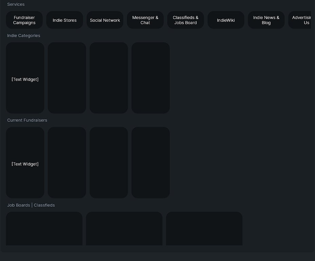The height and width of the screenshot is (261, 315).
Task: Click the Job Boards | Classfieds heading
Action: (x=31, y=205)
